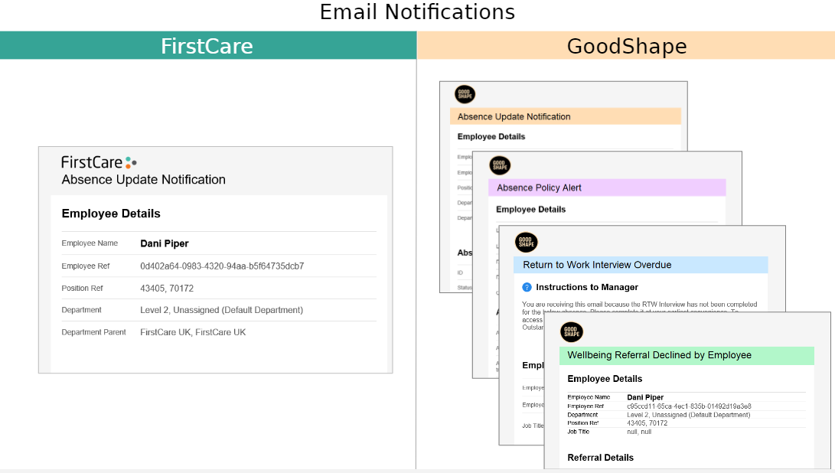Screen dimensions: 835x473
Task: Click 'Employee Details' in the Absence Policy Alert email
Action: click(x=530, y=210)
